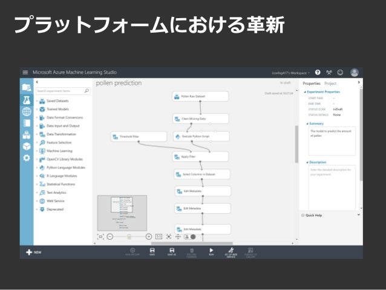Click the center canvas icon
The width and height of the screenshot is (386, 290).
[x=169, y=237]
